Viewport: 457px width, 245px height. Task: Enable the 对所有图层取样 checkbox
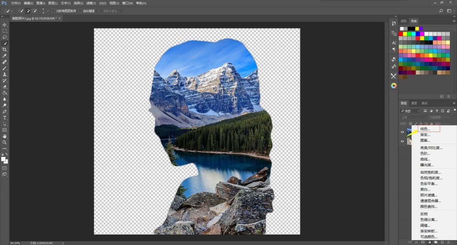click(x=54, y=11)
